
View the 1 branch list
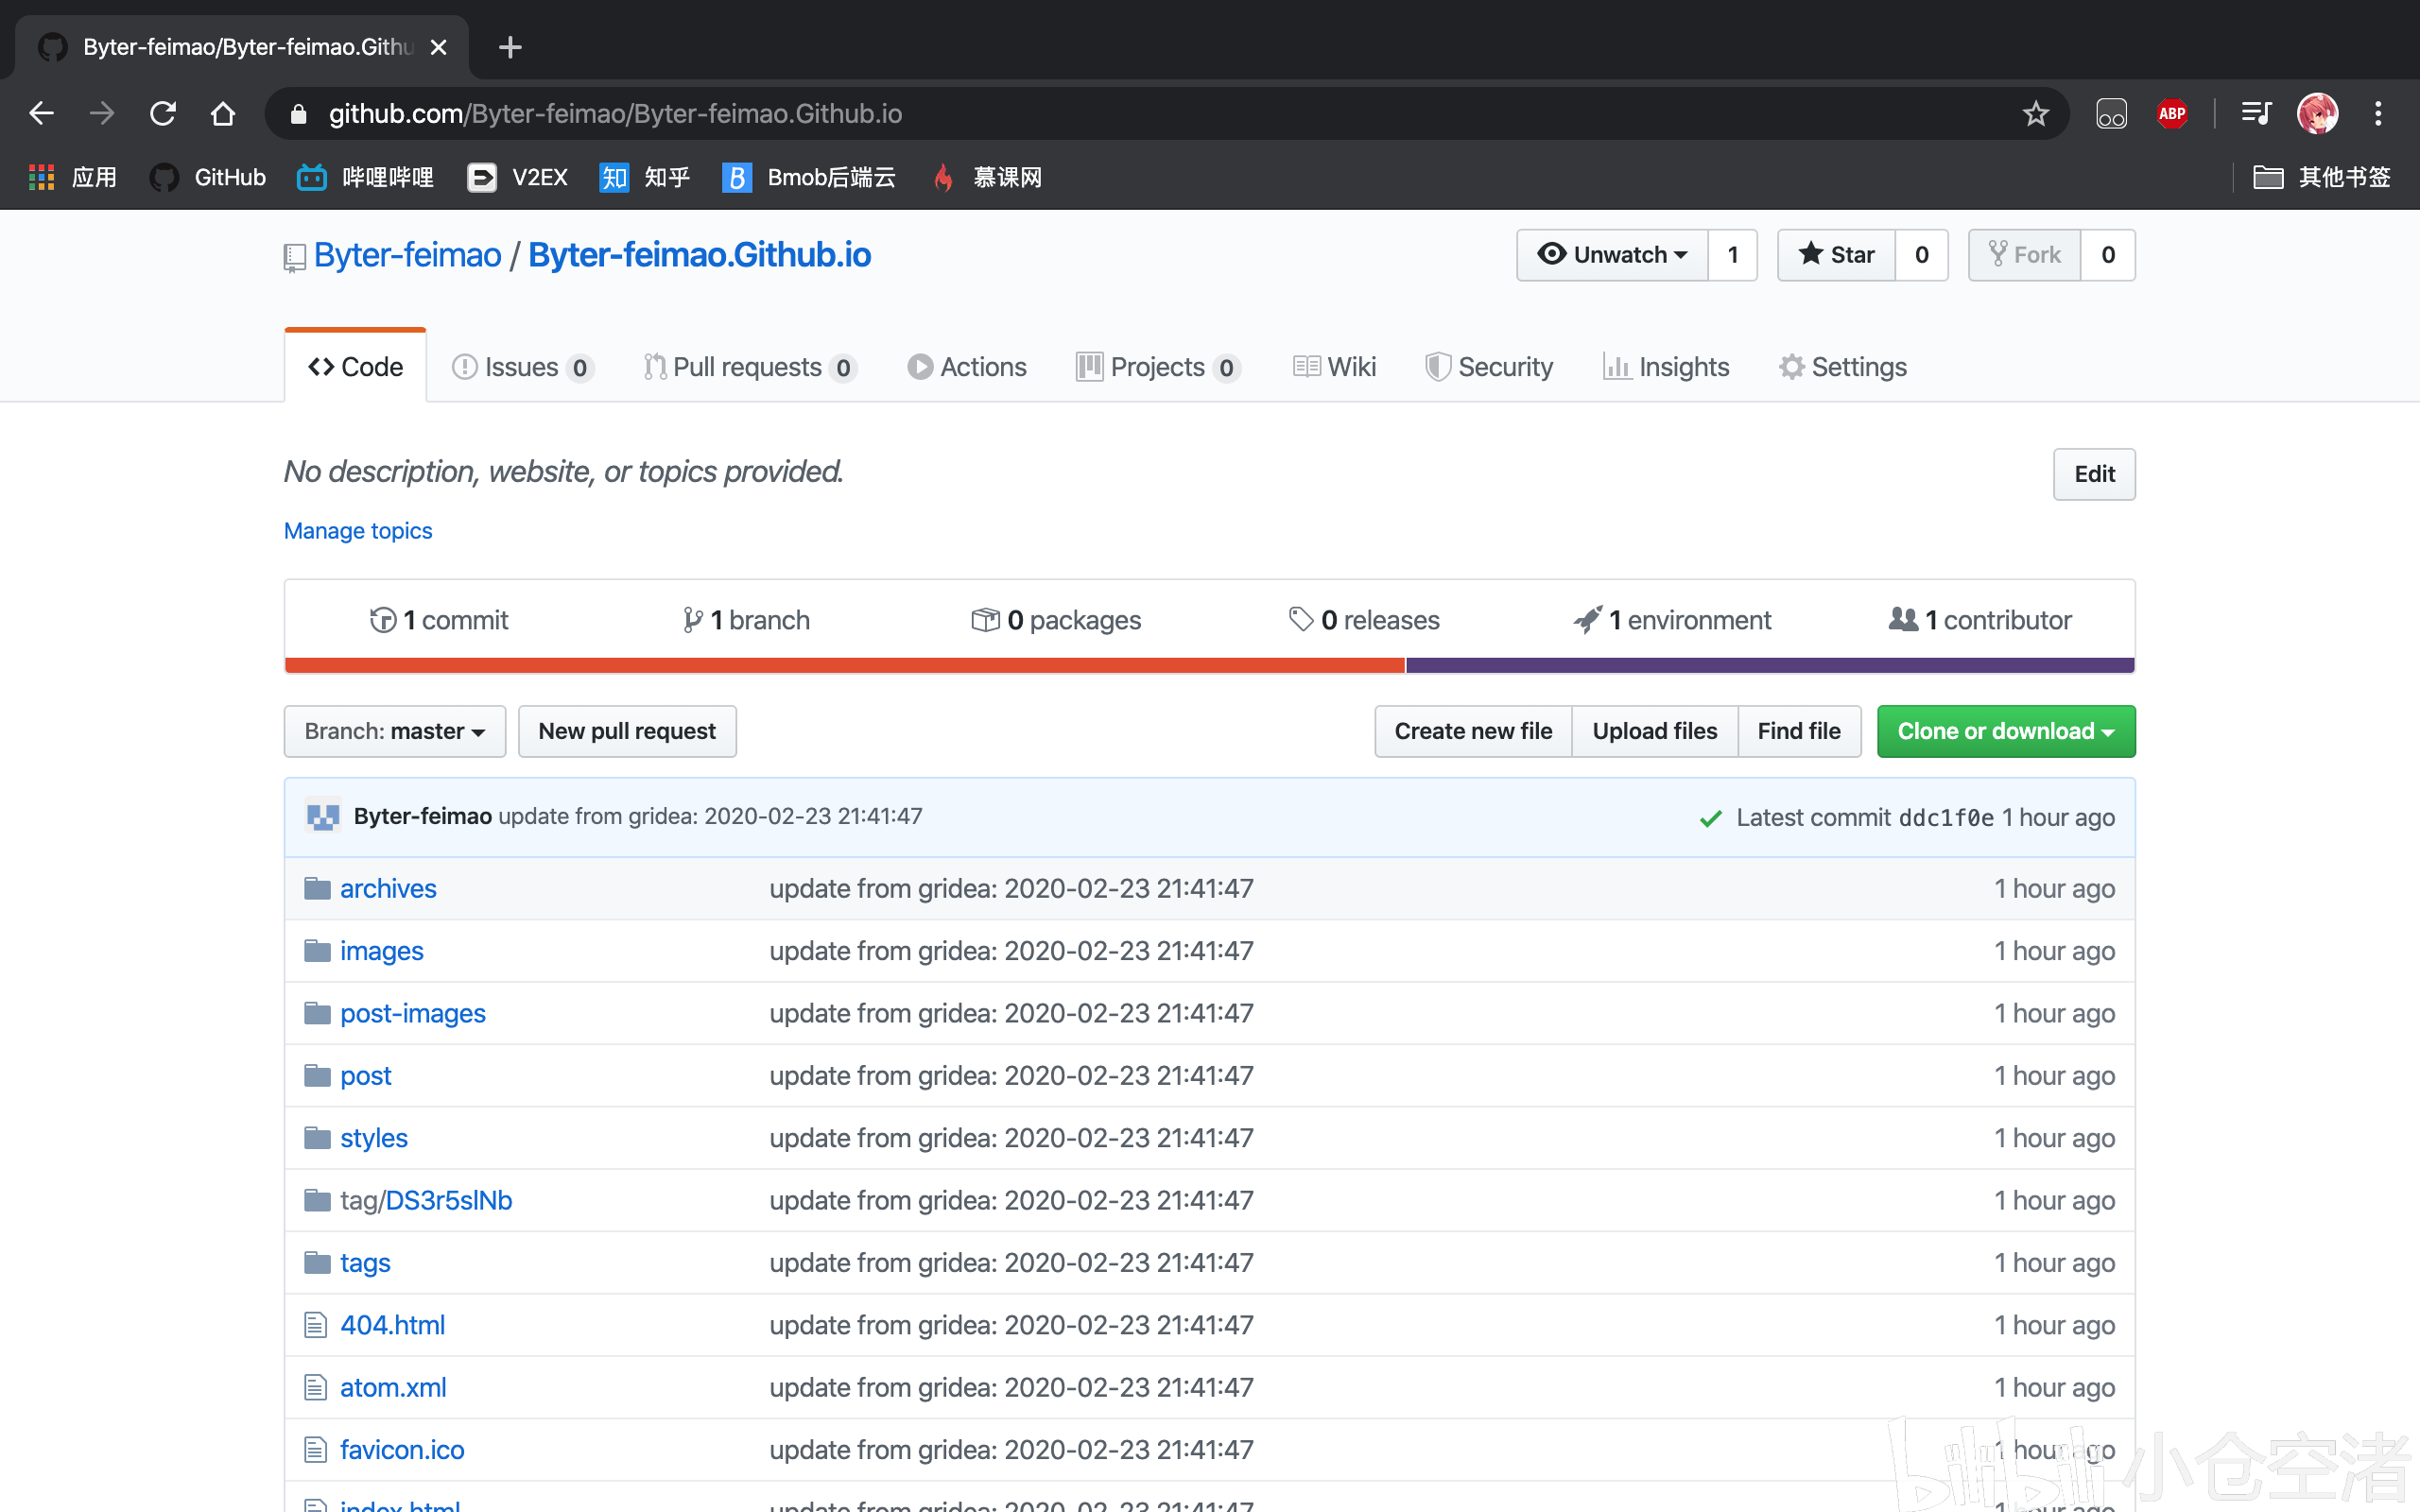coord(746,620)
